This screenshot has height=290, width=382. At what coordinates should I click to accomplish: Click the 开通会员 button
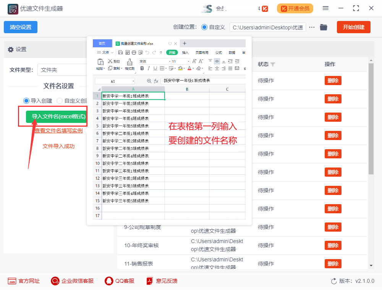point(295,8)
